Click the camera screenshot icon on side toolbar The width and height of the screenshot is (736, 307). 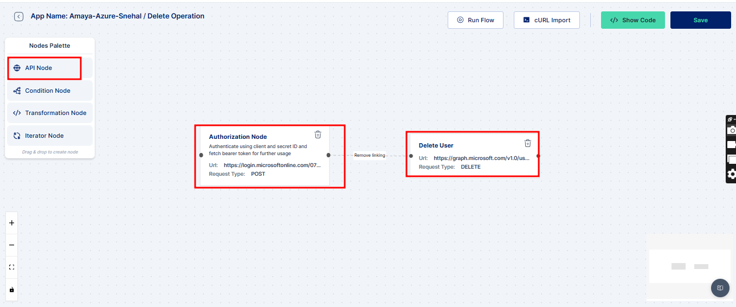click(x=731, y=130)
